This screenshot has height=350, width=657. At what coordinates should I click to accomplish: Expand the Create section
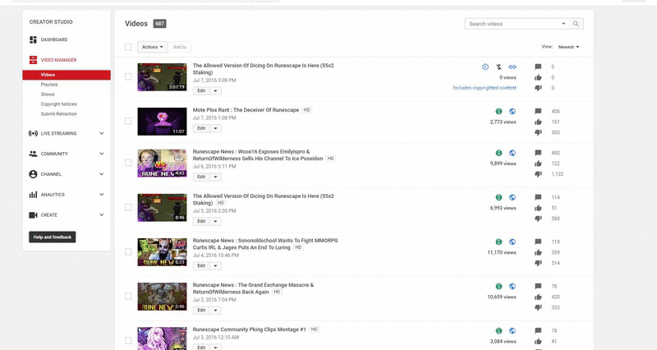coord(101,215)
